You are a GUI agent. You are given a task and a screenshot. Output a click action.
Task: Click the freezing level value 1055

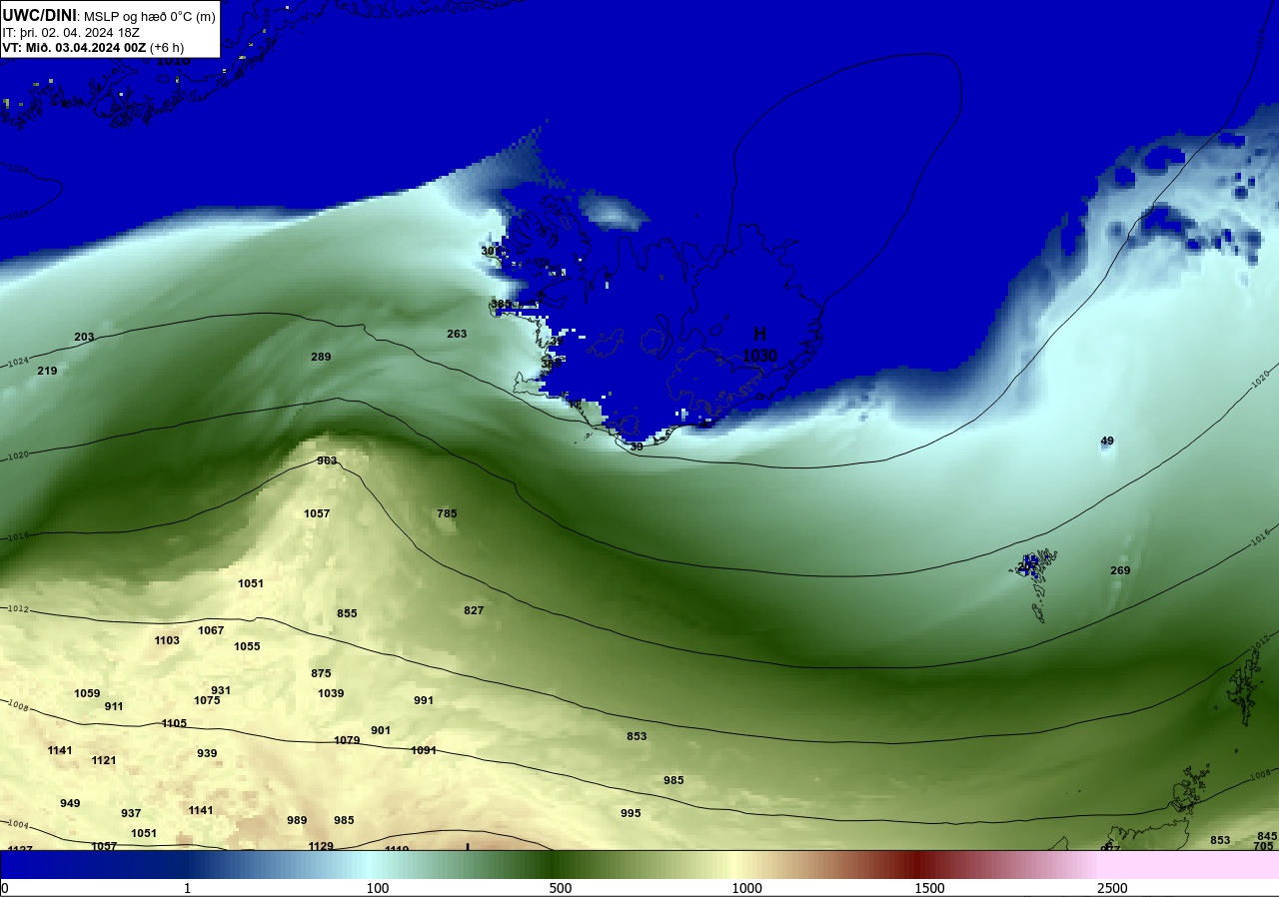(247, 646)
